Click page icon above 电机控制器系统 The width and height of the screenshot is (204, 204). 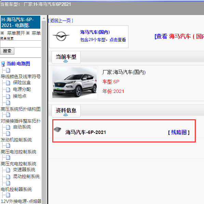click(8, 183)
